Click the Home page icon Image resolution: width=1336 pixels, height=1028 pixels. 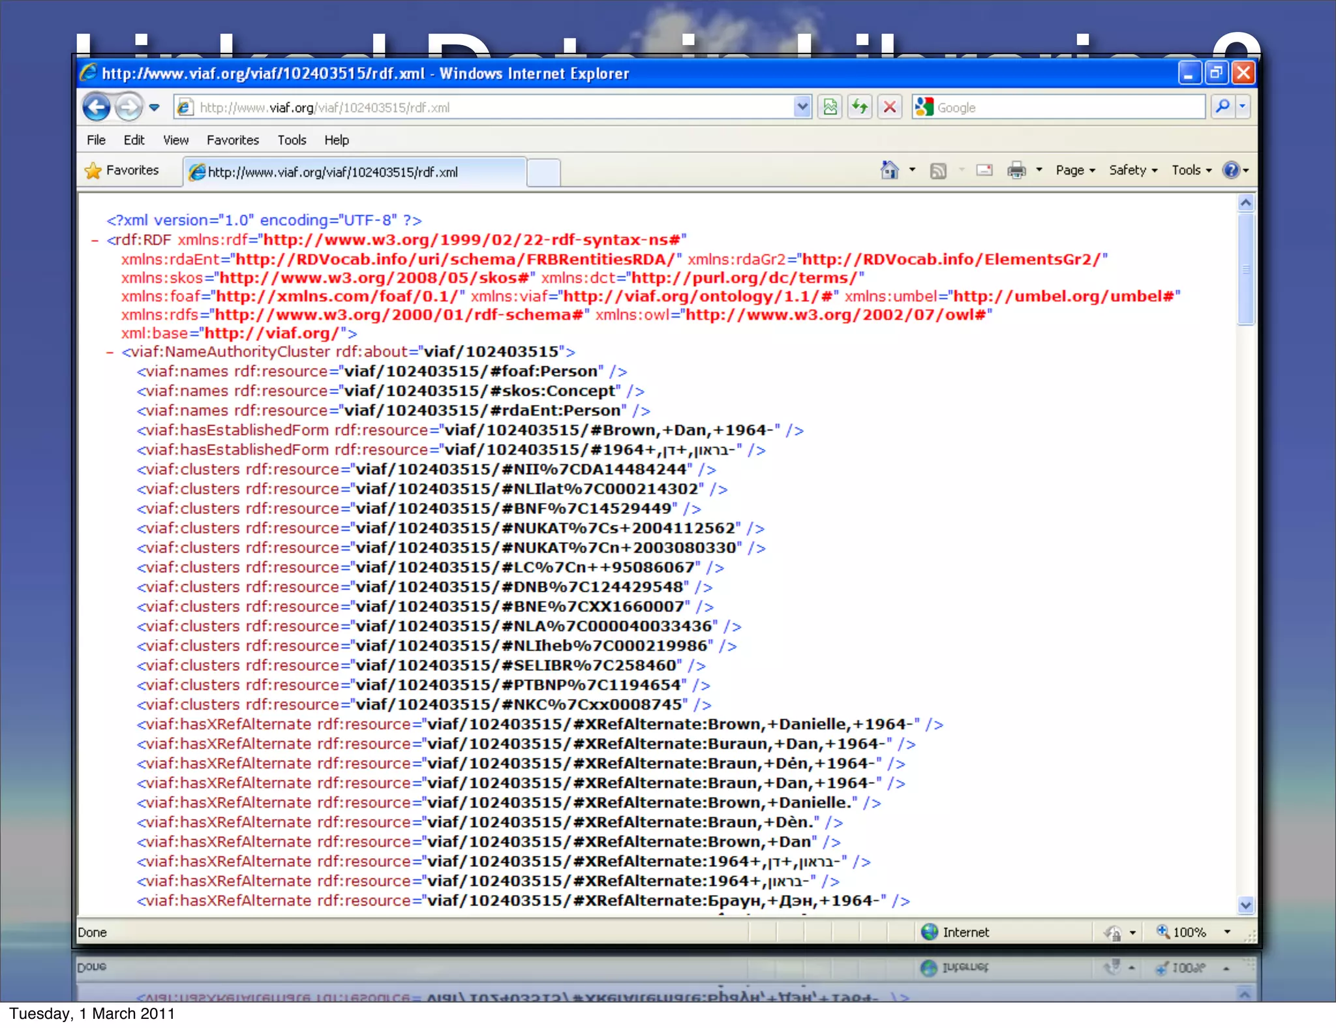click(889, 170)
